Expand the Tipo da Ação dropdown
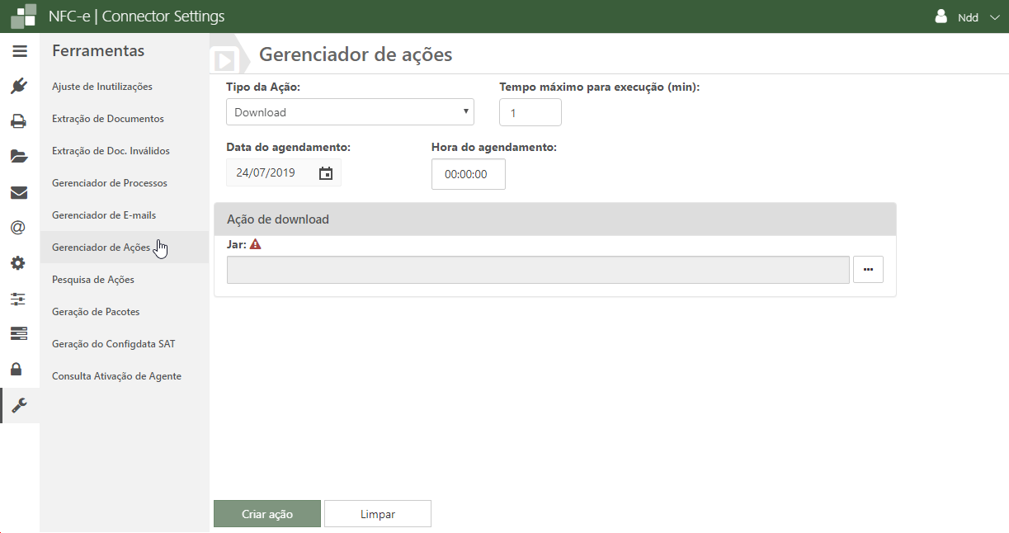 [350, 112]
